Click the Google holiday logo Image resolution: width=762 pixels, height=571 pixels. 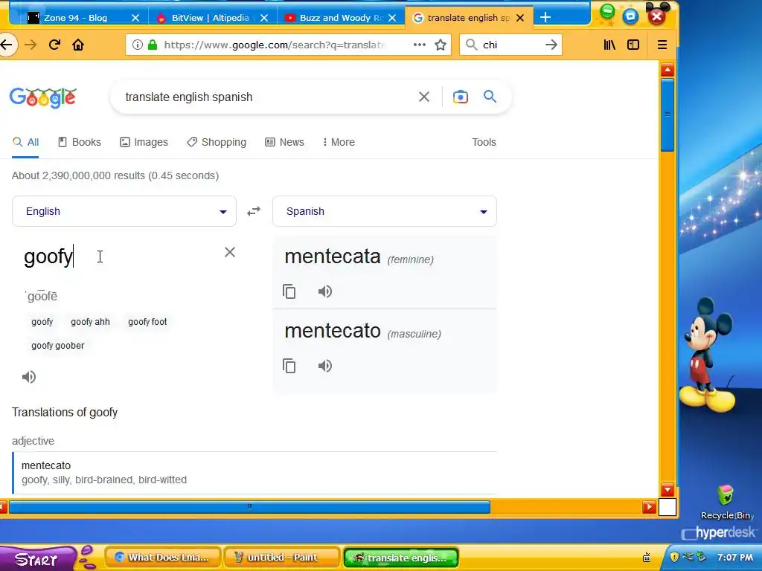pos(42,97)
